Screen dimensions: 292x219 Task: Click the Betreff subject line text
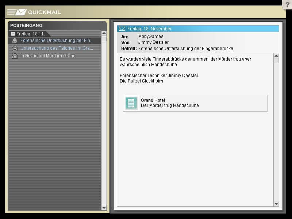(x=186, y=49)
